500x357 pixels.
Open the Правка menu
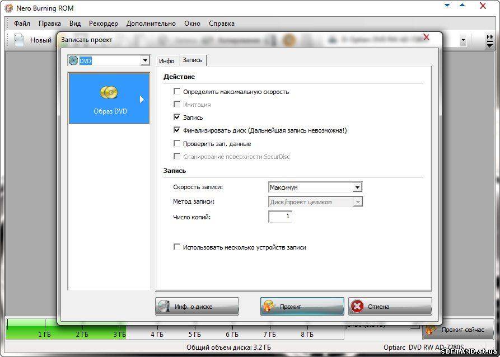(50, 24)
